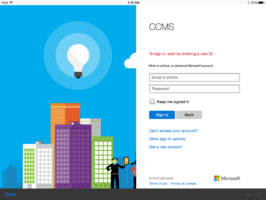This screenshot has width=266, height=200.
Task: Open the Terms of use link
Action: (x=158, y=184)
